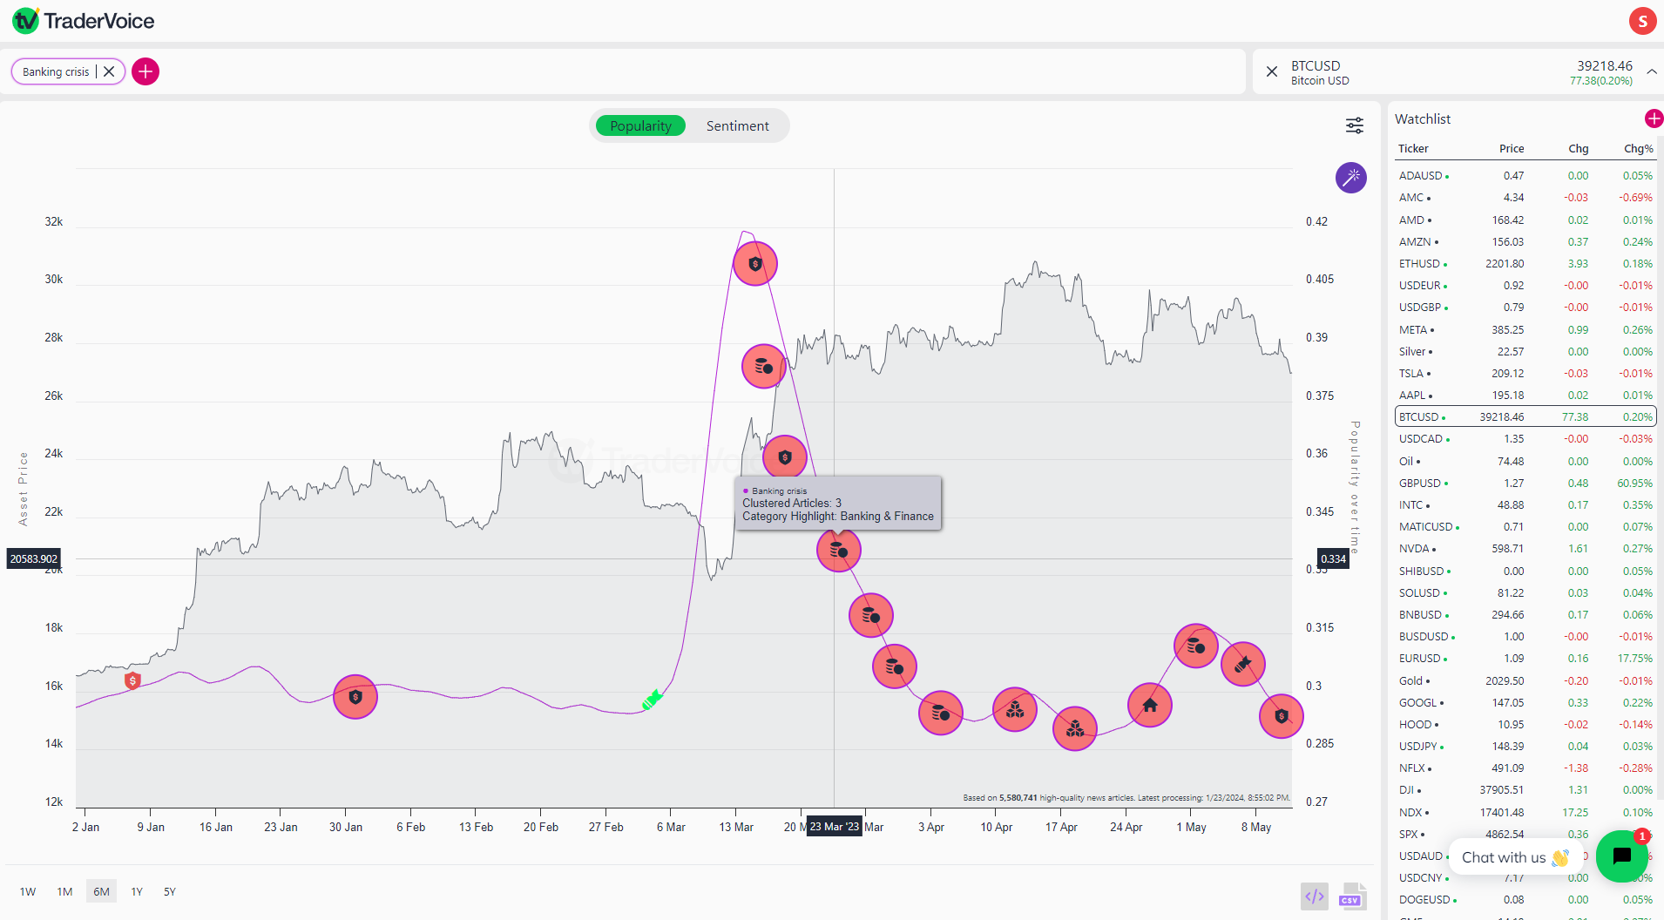
Task: Select ETHUSD in the watchlist
Action: 1525,263
